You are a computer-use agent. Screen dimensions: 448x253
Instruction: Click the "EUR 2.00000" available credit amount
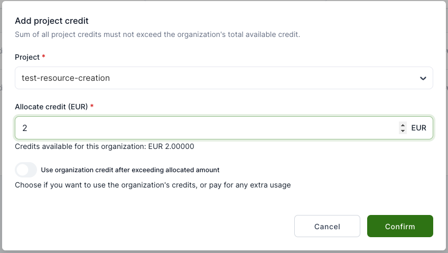tap(171, 146)
